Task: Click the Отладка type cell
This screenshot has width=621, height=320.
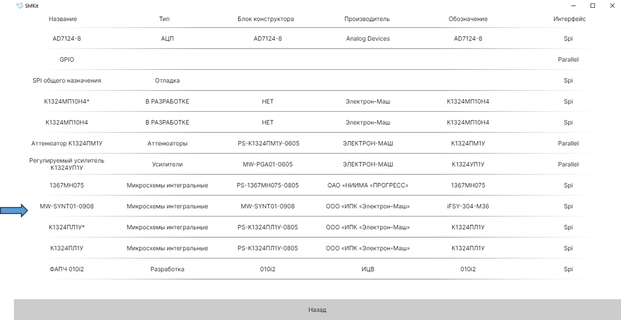Action: tap(167, 80)
